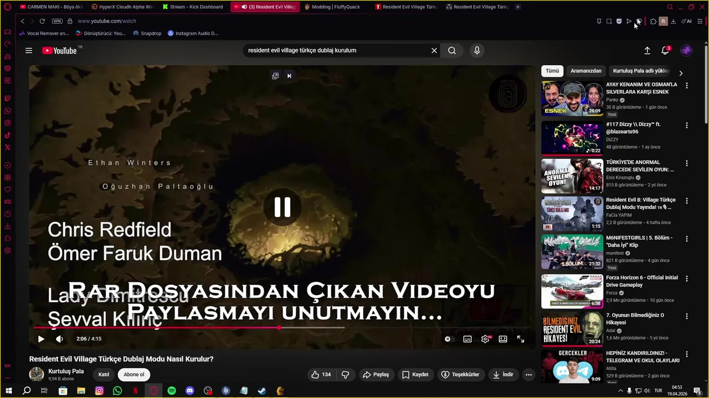Screen dimensions: 709x398
Task: Open Snapdrop bookmark
Action: coord(147,33)
